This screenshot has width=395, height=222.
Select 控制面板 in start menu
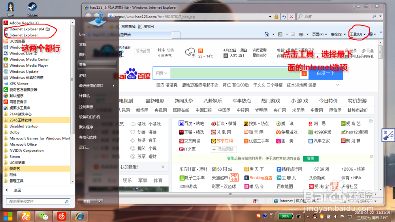click(86, 107)
